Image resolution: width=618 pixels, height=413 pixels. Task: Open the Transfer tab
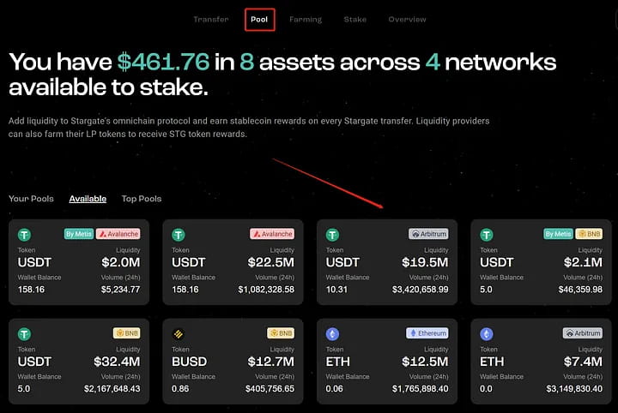pos(210,19)
